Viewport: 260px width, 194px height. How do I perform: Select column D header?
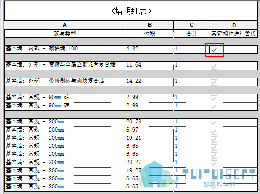234,25
